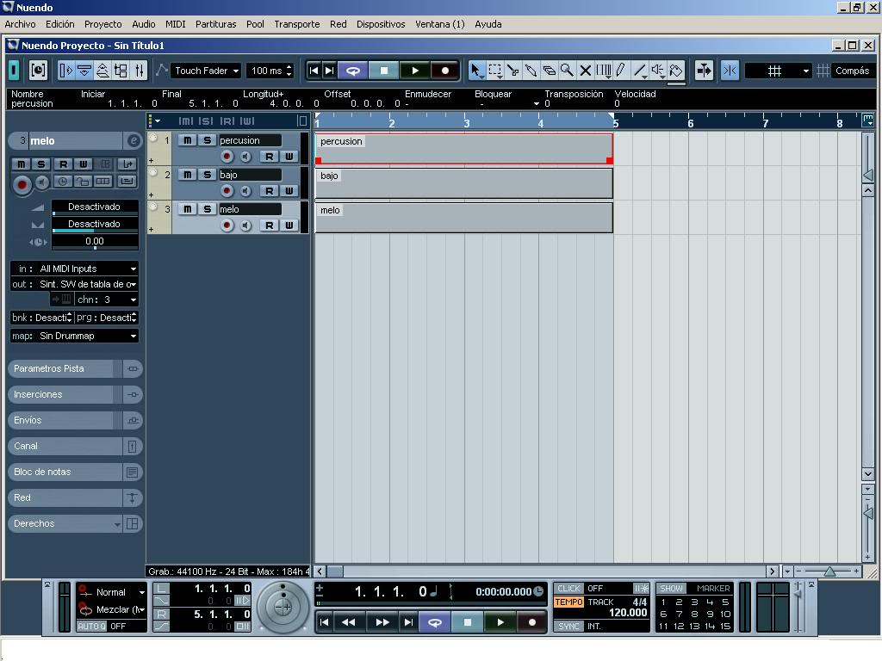Click toolbar Go to Previous Marker button
Viewport: 882px width, 661px height.
pyautogui.click(x=314, y=71)
